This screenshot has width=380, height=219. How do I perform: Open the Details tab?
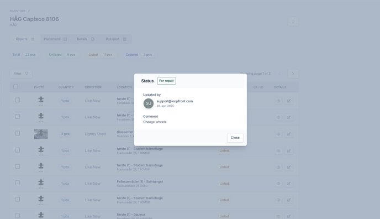click(86, 39)
